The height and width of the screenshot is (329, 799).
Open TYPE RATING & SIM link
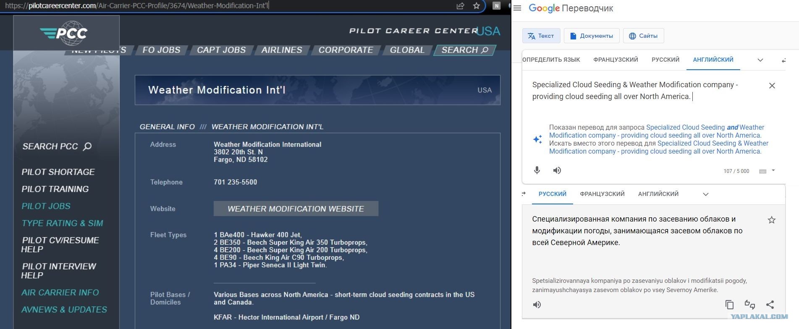[x=63, y=223]
